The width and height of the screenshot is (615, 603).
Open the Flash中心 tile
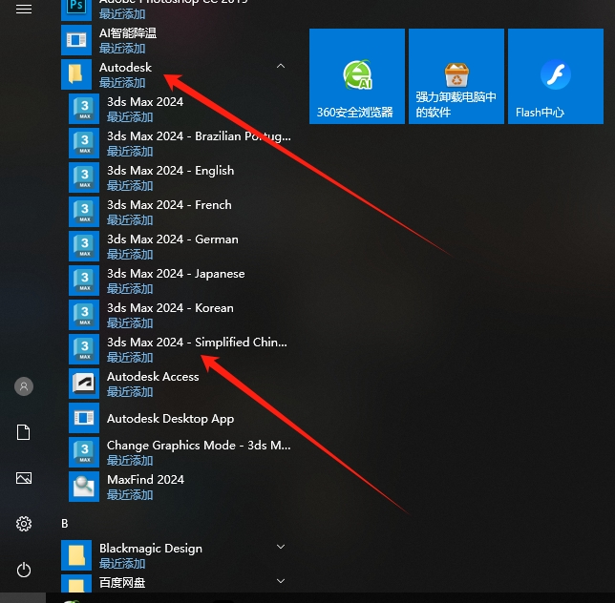click(555, 76)
